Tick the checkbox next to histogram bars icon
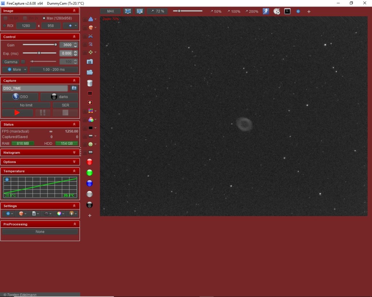 point(85,20)
